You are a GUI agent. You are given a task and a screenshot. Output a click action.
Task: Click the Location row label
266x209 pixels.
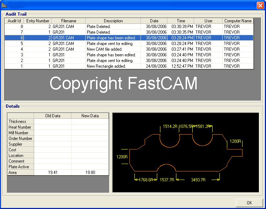coord(21,156)
